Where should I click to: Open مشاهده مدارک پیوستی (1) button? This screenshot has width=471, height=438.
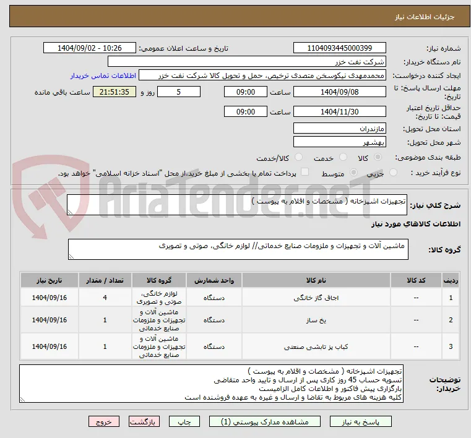click(265, 421)
